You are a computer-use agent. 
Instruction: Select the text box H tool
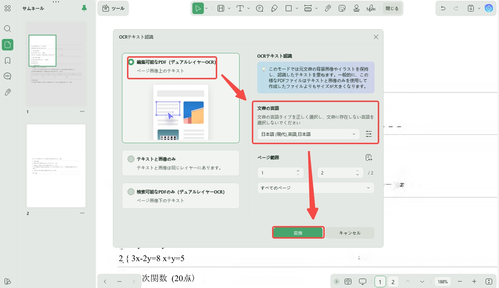[221, 8]
